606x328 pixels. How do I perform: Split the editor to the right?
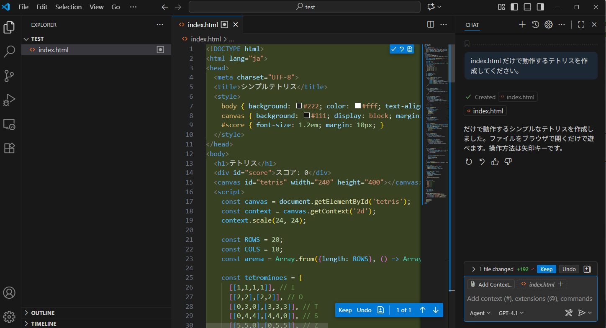(431, 25)
